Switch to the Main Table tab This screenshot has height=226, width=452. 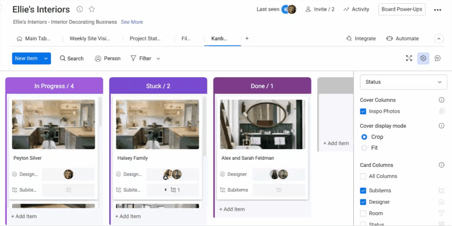tap(34, 38)
